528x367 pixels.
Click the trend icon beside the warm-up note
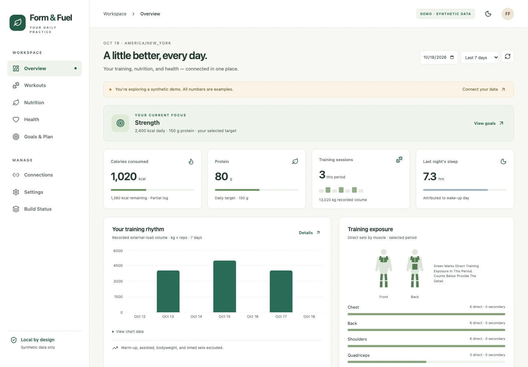coord(115,348)
